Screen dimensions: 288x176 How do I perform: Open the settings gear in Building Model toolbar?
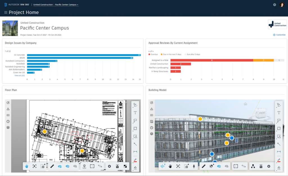point(269,166)
